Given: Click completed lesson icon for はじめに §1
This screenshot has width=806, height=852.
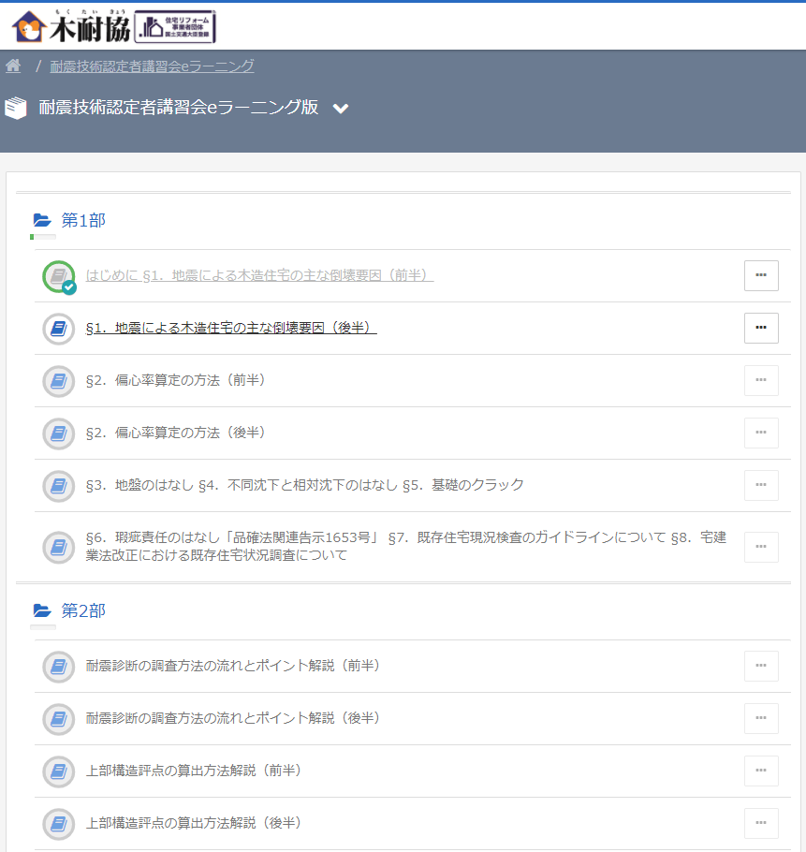Looking at the screenshot, I should pyautogui.click(x=59, y=276).
